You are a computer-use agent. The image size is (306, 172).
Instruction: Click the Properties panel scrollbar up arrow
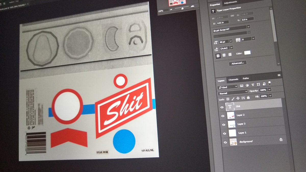click(271, 9)
